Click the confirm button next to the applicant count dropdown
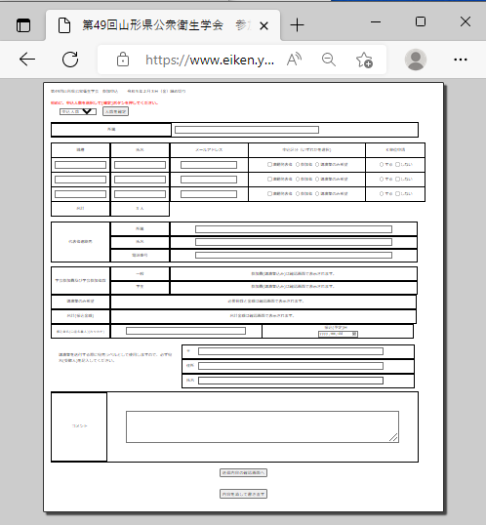The image size is (486, 525). 115,111
